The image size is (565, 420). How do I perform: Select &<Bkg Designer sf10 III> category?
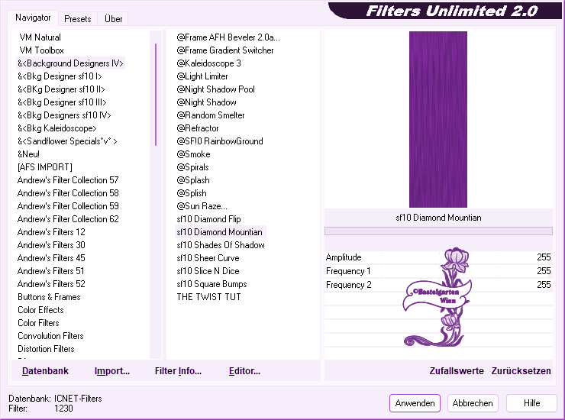pos(62,102)
